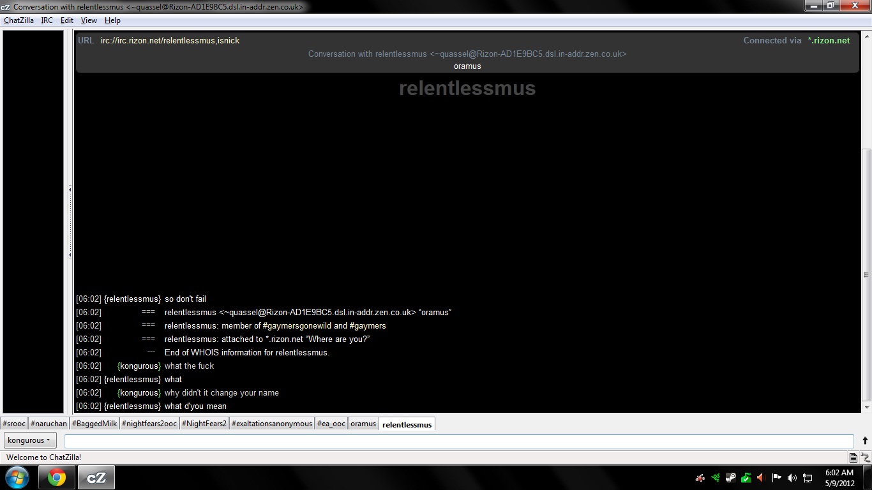Open the ChatZilla menu
872x490 pixels.
click(19, 20)
